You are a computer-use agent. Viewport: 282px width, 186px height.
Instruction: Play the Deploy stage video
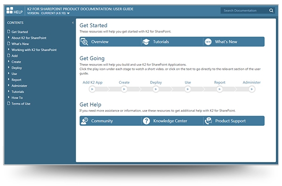coord(156,89)
